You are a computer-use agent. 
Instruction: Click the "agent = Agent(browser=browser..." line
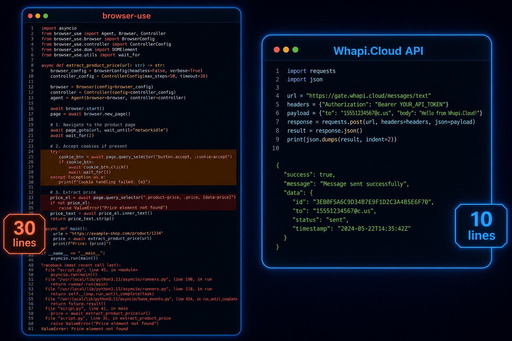[x=118, y=98]
